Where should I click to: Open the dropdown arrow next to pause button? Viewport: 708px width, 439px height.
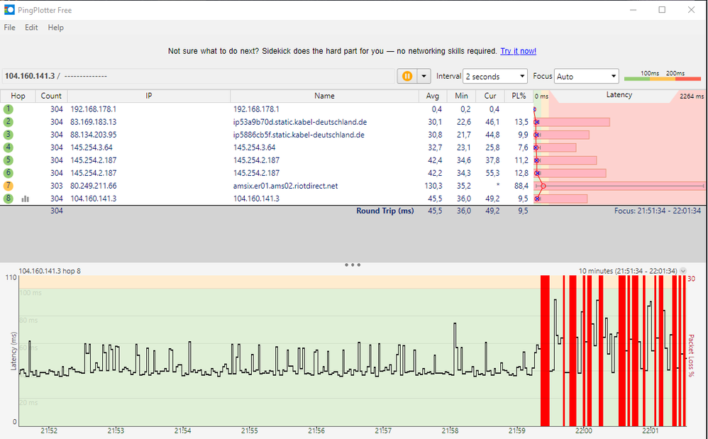tap(424, 77)
